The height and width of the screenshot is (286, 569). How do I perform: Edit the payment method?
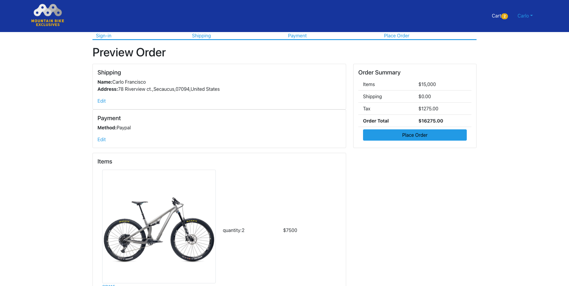102,139
